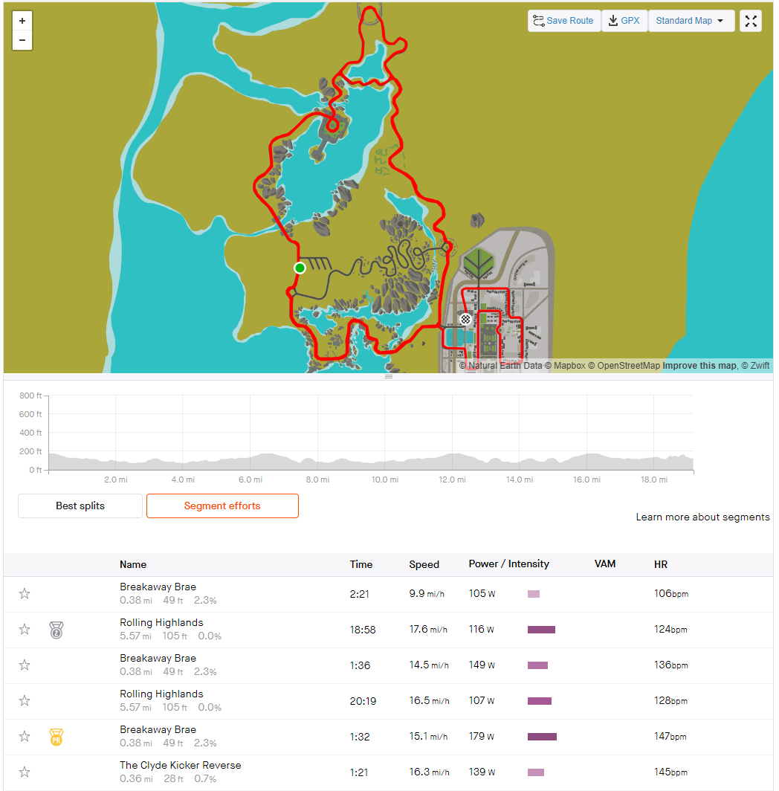Click the gold PR medal icon
779x791 pixels.
coord(56,737)
